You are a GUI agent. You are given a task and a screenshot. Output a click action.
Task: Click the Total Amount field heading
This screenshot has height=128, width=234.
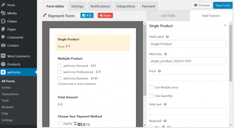(68, 97)
